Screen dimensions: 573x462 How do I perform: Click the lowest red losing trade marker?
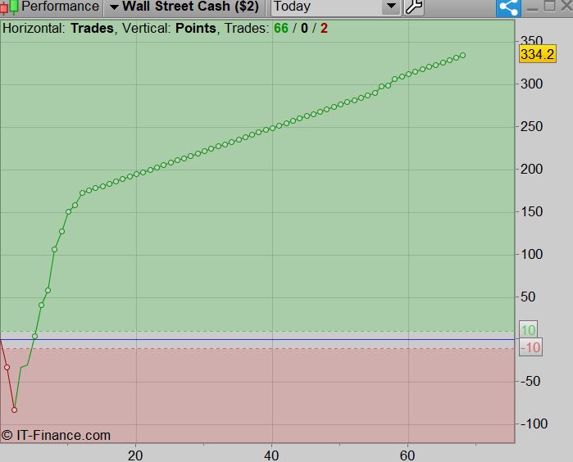(14, 410)
